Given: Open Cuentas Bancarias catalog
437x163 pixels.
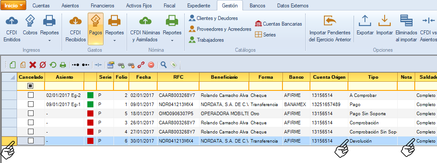Looking at the screenshot, I should click(279, 24).
